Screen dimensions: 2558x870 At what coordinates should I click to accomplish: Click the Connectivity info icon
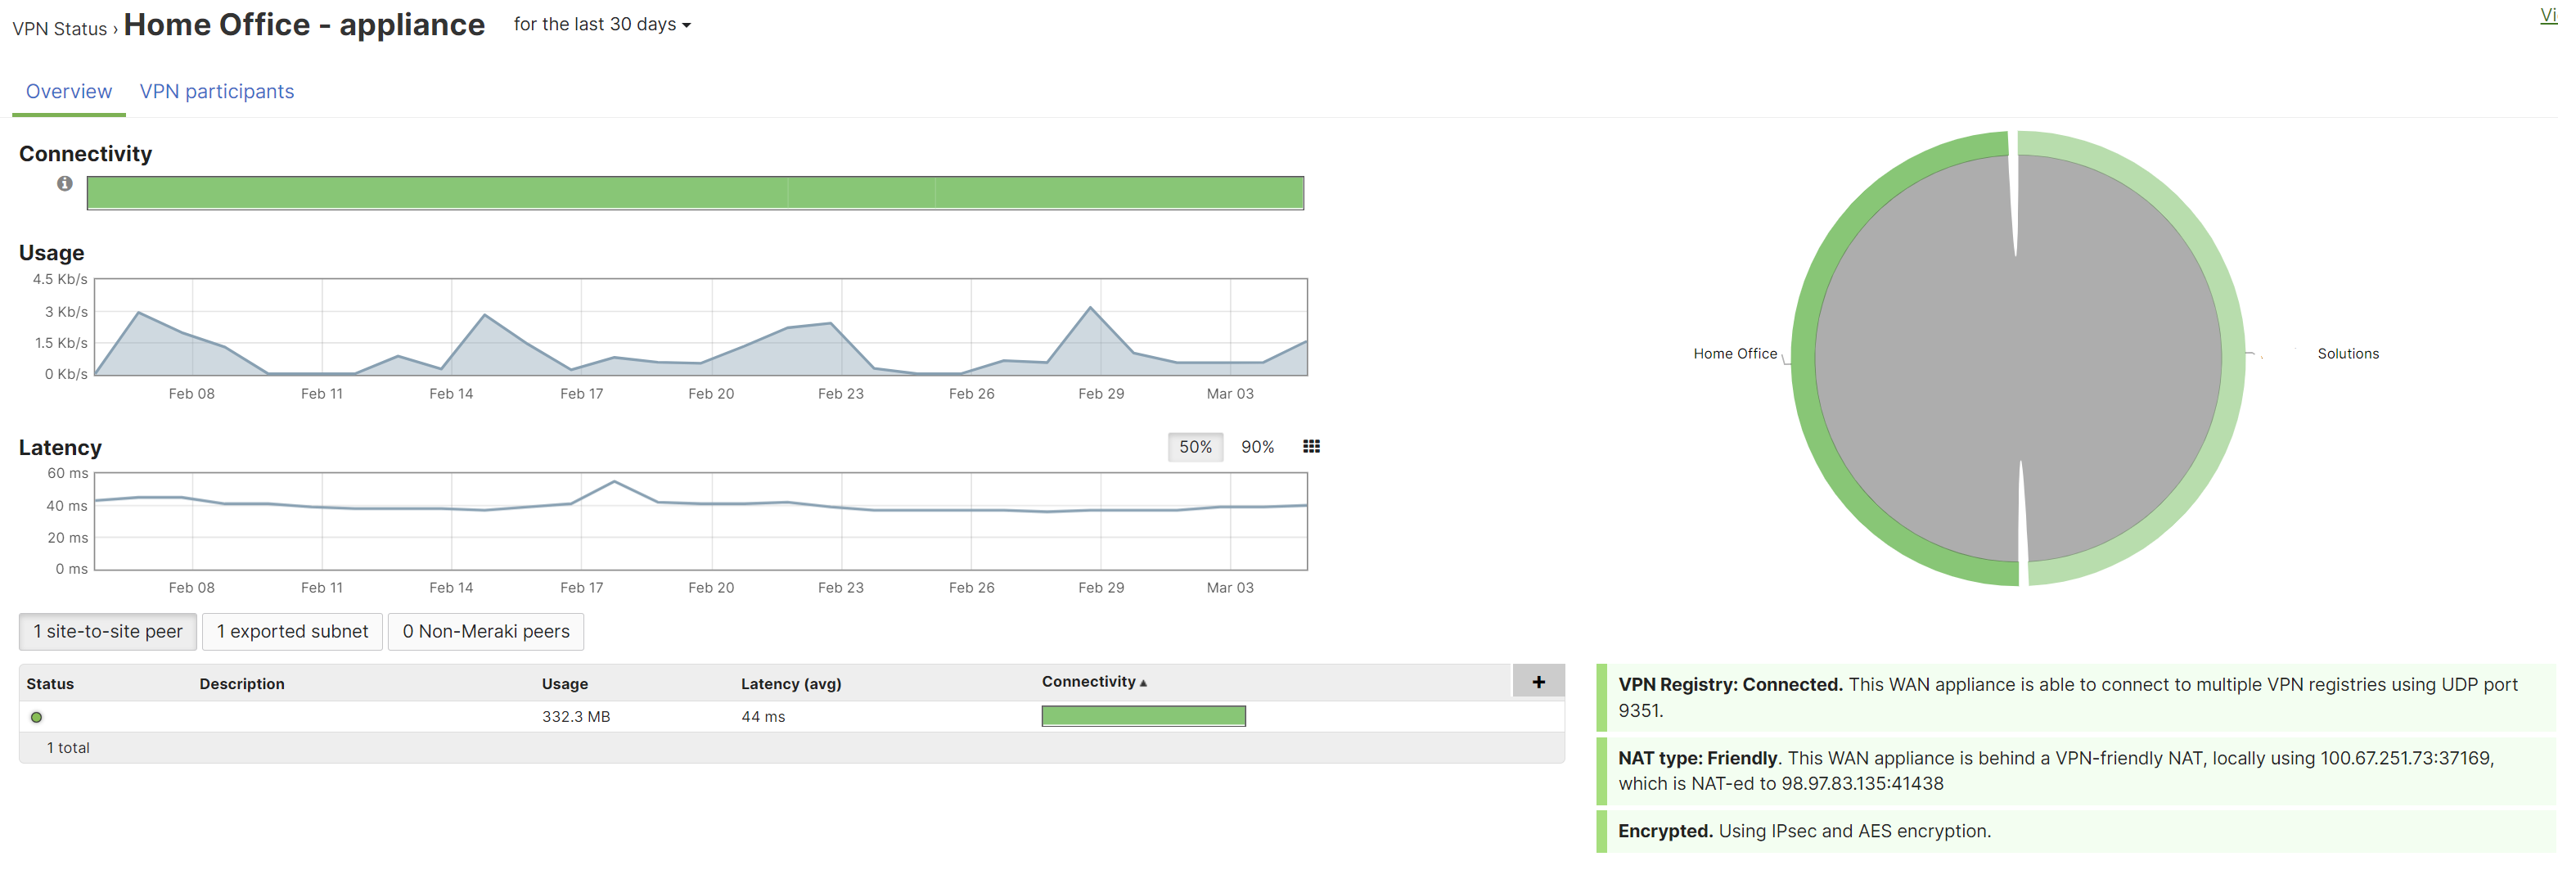tap(65, 183)
